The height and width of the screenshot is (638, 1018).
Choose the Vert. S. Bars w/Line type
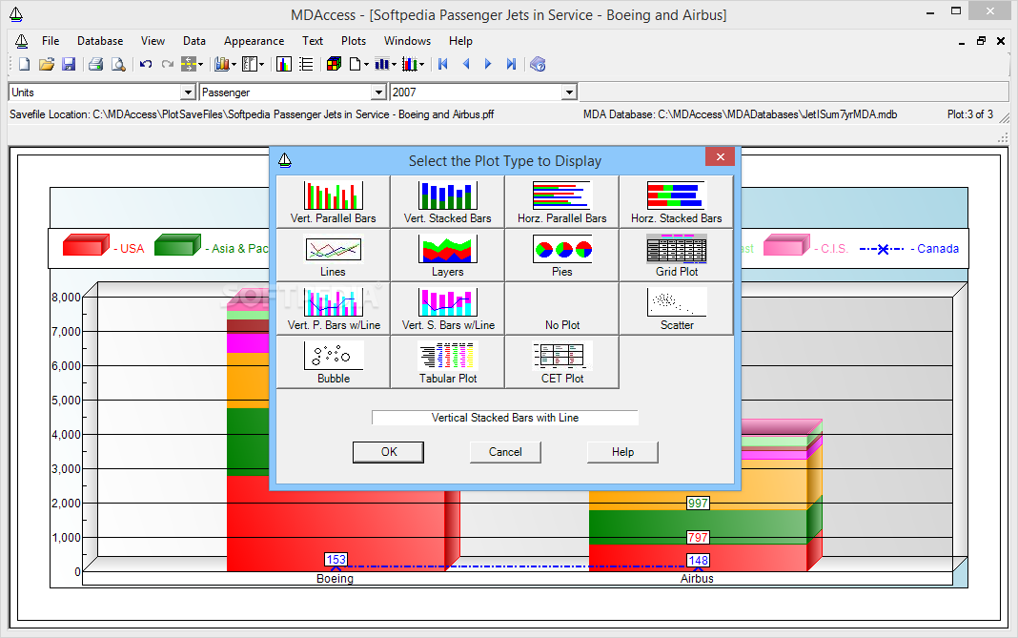(x=447, y=308)
